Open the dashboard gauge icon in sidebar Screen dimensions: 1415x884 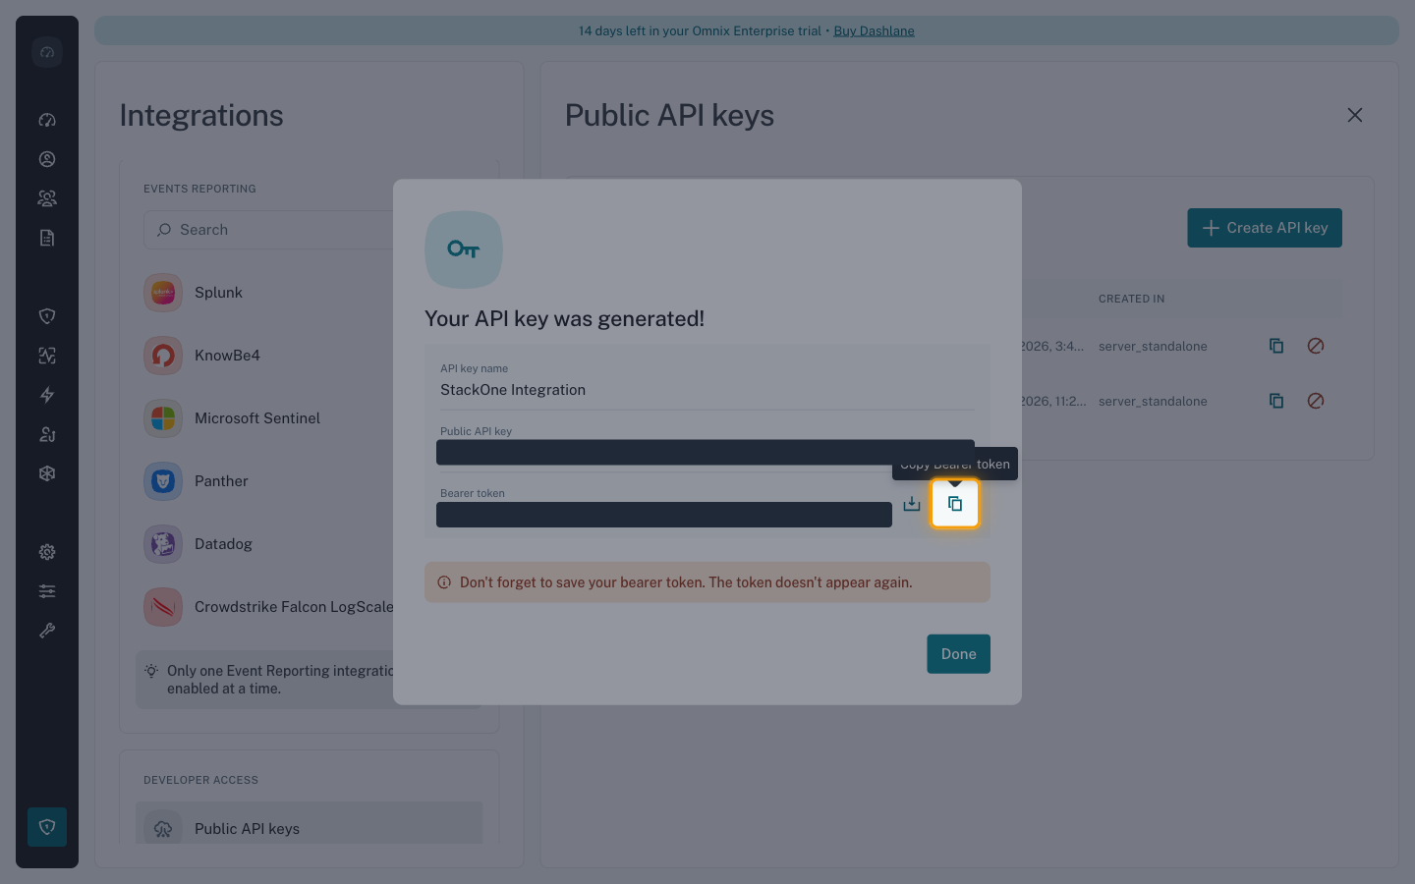coord(47,120)
